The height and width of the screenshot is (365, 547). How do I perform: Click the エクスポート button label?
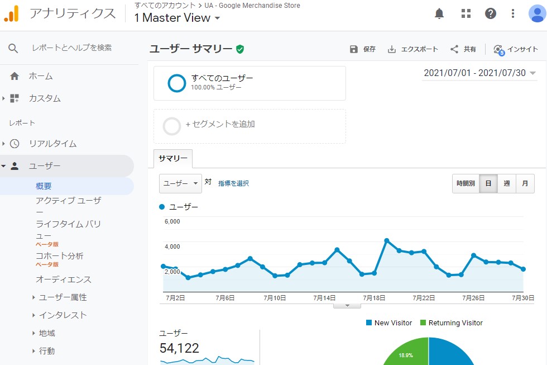click(x=419, y=49)
